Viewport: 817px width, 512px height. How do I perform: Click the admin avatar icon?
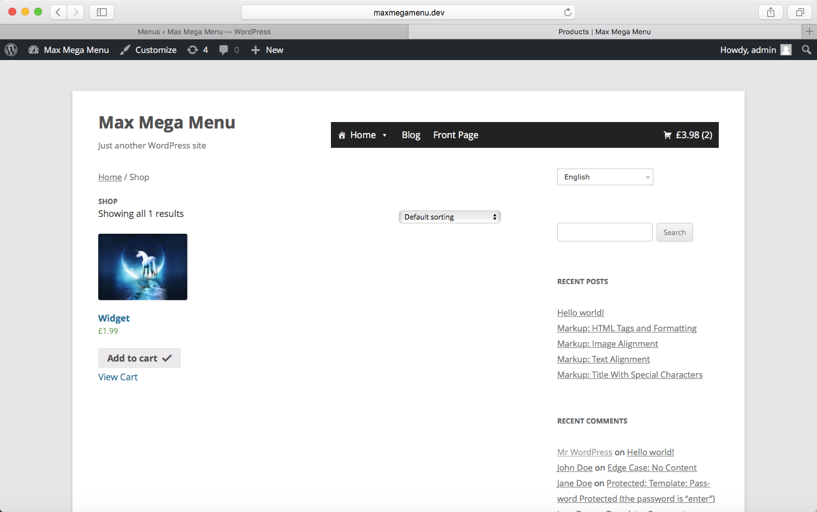pos(786,50)
